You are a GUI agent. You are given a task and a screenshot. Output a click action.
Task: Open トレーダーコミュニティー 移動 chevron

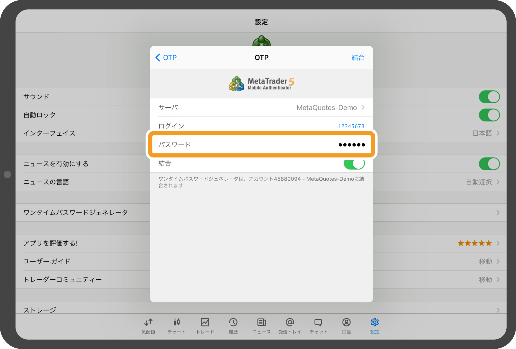tap(498, 279)
